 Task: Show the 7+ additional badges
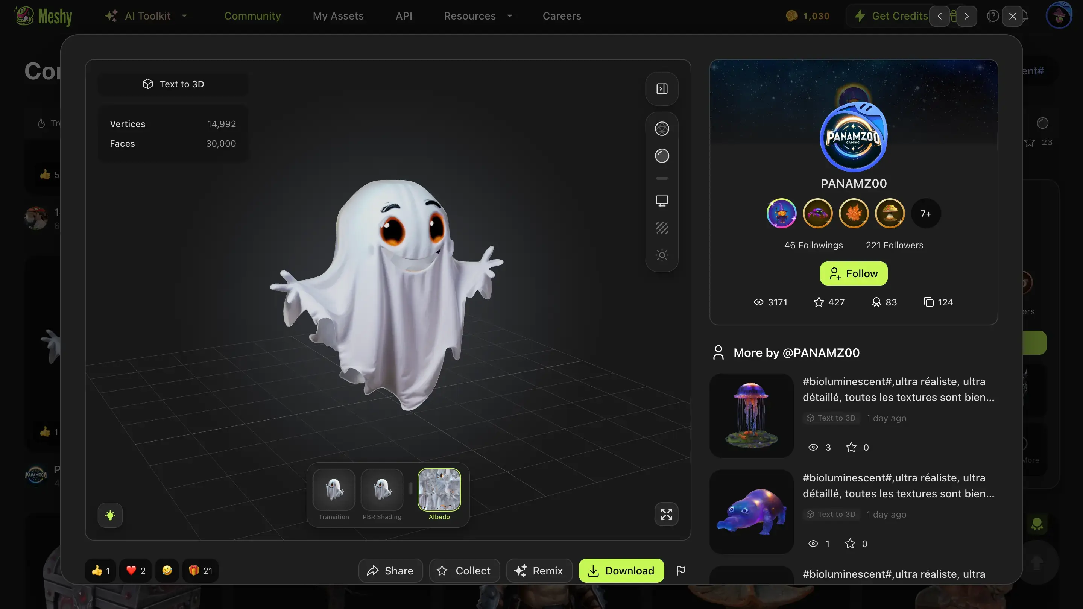click(925, 213)
